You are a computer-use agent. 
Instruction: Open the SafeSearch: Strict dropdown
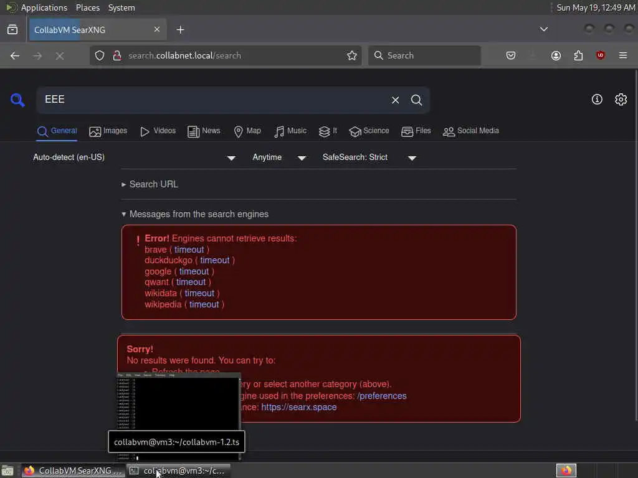point(369,157)
